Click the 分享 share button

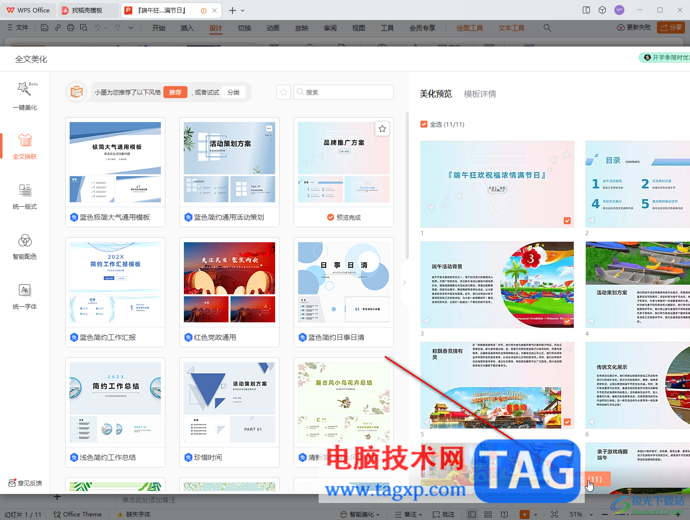[x=671, y=28]
